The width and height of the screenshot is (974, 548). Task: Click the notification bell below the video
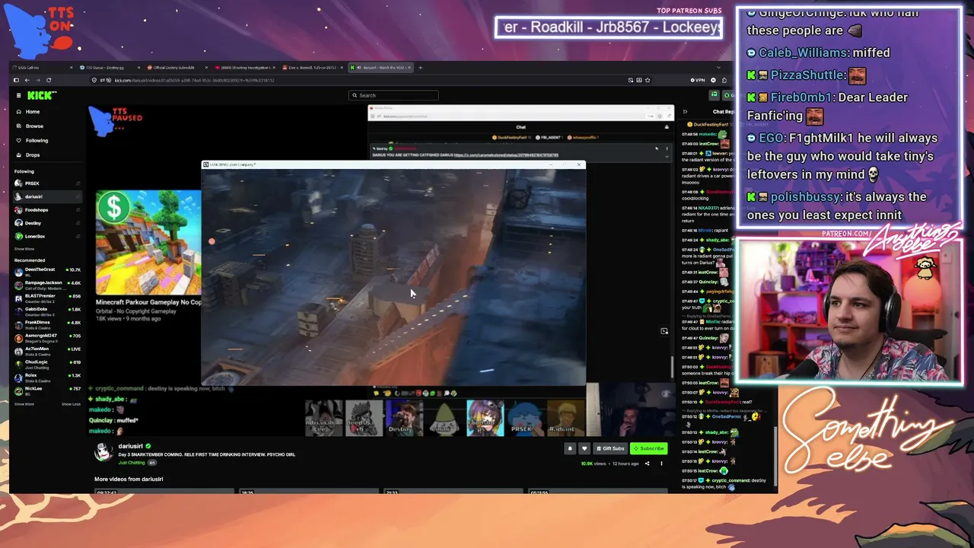[x=569, y=448]
